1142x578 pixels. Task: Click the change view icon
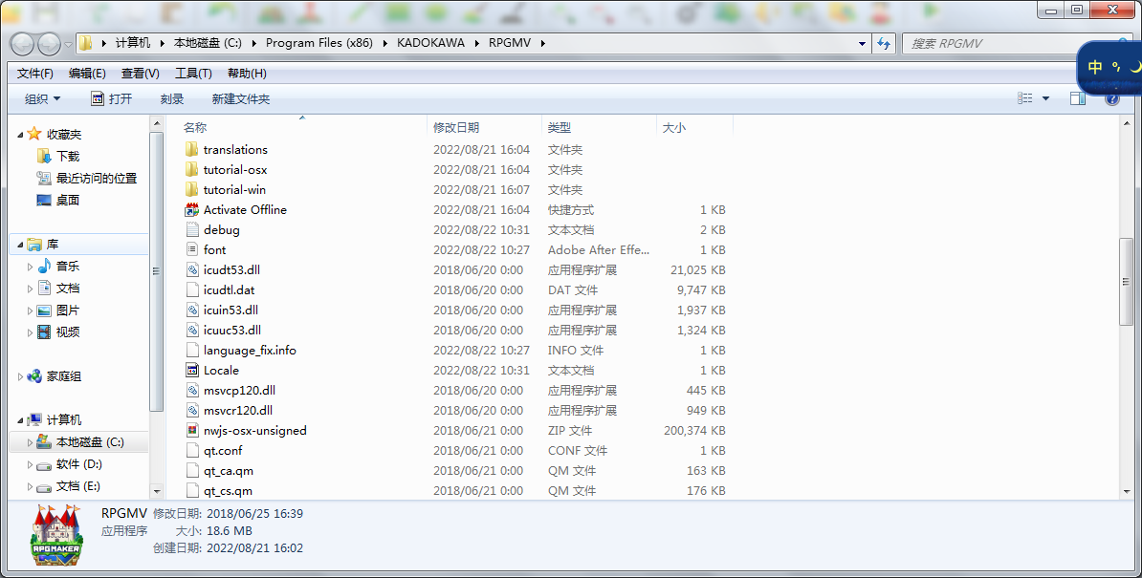pos(1025,98)
